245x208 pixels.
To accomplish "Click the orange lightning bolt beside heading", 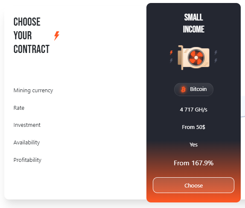I will tap(57, 36).
